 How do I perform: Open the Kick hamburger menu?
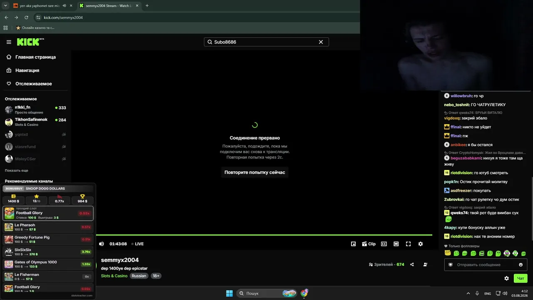point(9,42)
